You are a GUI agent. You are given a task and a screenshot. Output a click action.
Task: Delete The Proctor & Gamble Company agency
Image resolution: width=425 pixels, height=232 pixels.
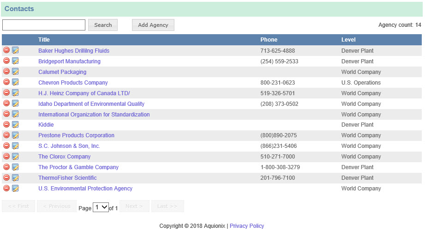click(x=6, y=167)
